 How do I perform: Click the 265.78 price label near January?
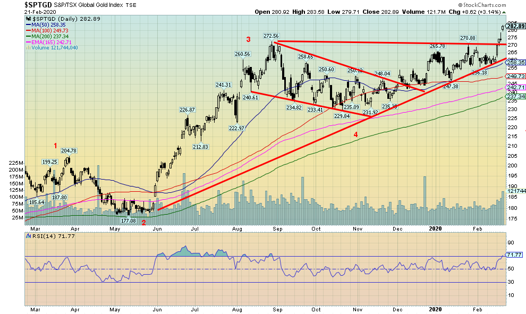(437, 46)
